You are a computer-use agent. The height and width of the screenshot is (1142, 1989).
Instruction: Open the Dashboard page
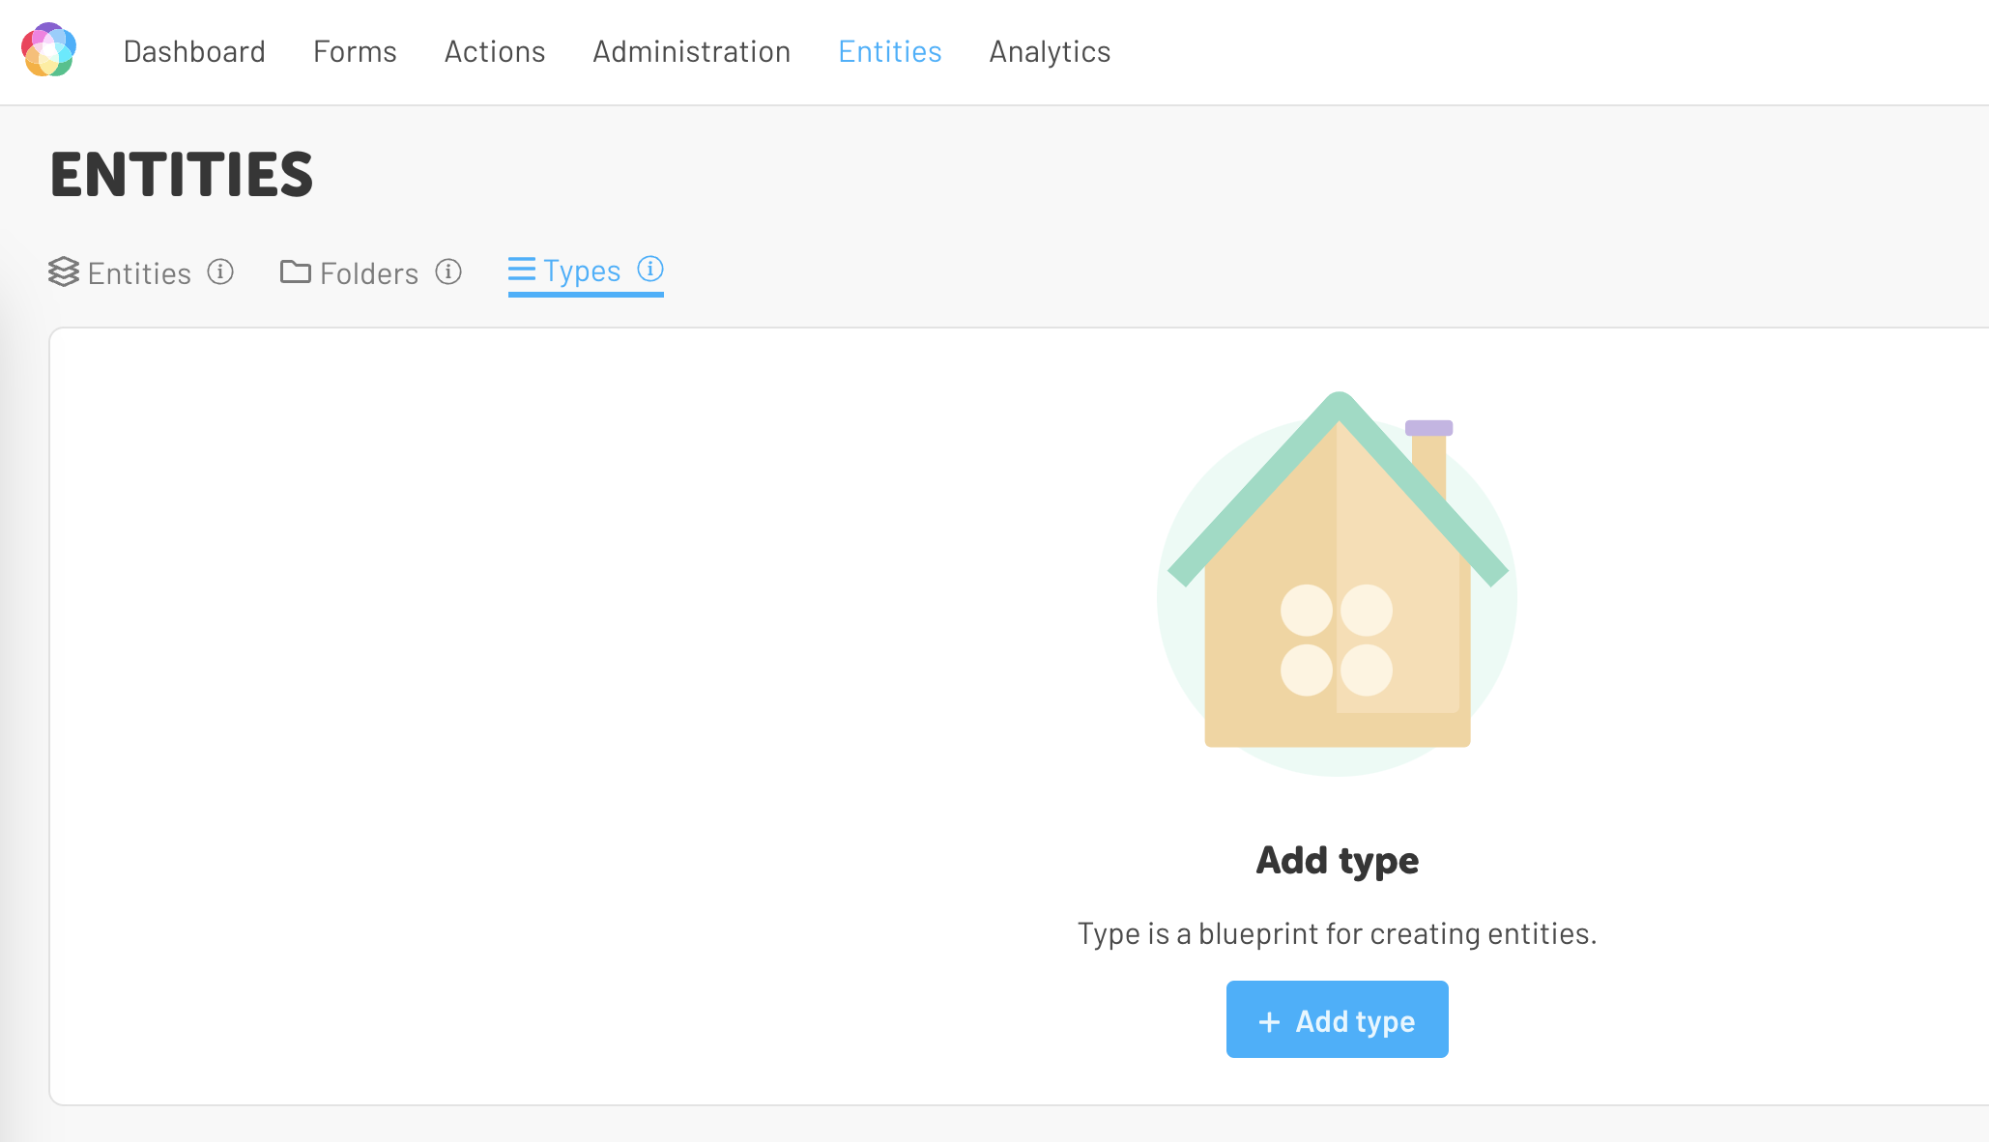click(x=194, y=52)
